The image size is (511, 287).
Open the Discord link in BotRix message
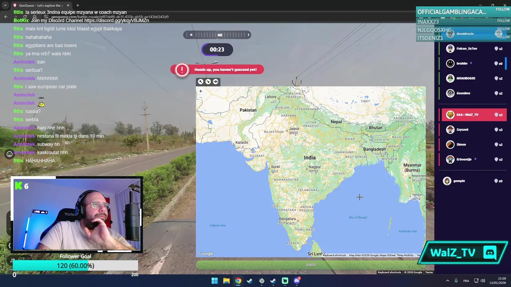(116, 20)
